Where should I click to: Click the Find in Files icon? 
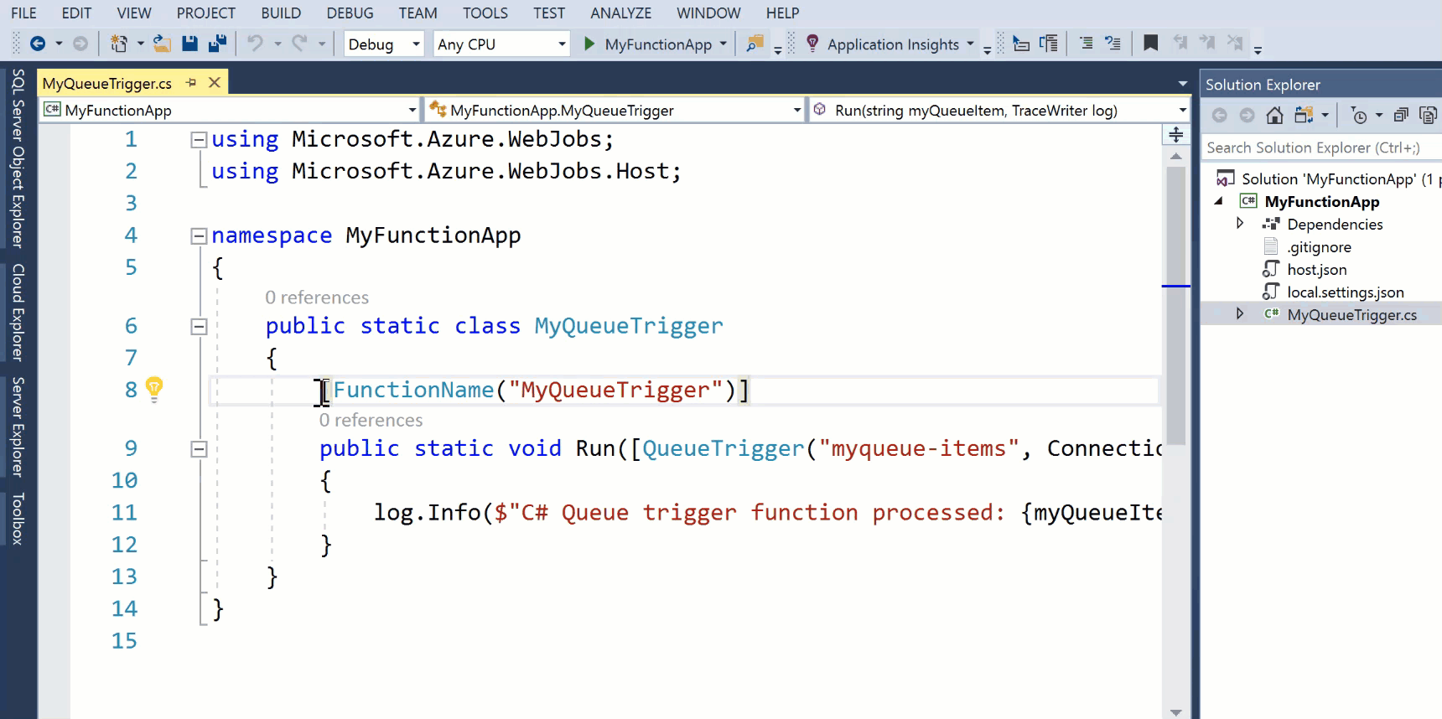click(755, 44)
